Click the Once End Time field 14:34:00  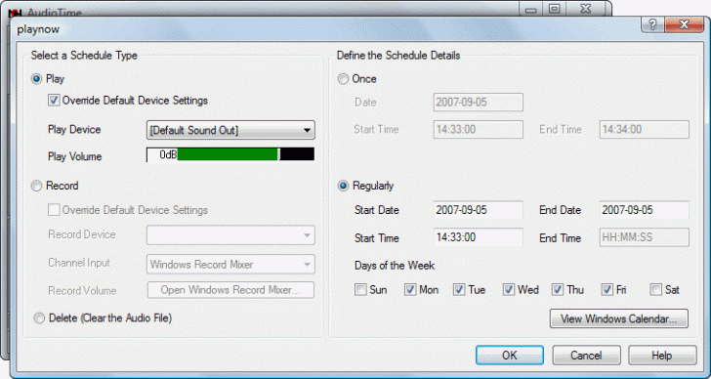tap(645, 130)
